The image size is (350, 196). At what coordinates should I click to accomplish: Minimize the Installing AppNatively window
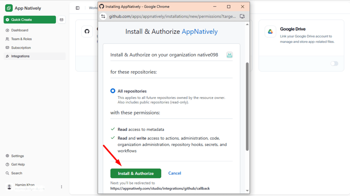[x=215, y=7]
